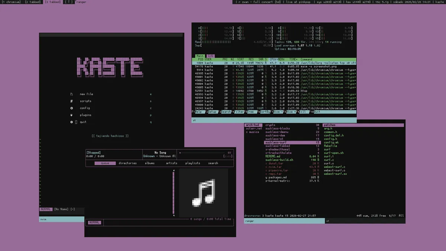Toggle tree view with F5 in htop

pyautogui.click(x=250, y=112)
